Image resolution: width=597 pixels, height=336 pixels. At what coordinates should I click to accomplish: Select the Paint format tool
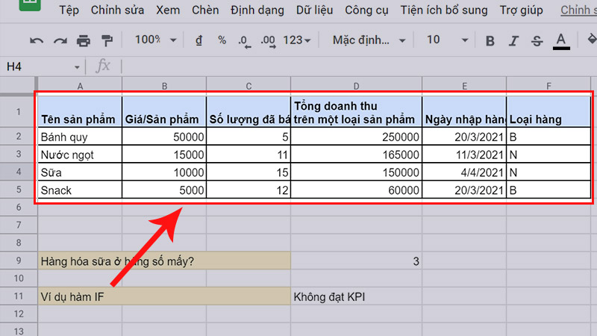pos(107,40)
